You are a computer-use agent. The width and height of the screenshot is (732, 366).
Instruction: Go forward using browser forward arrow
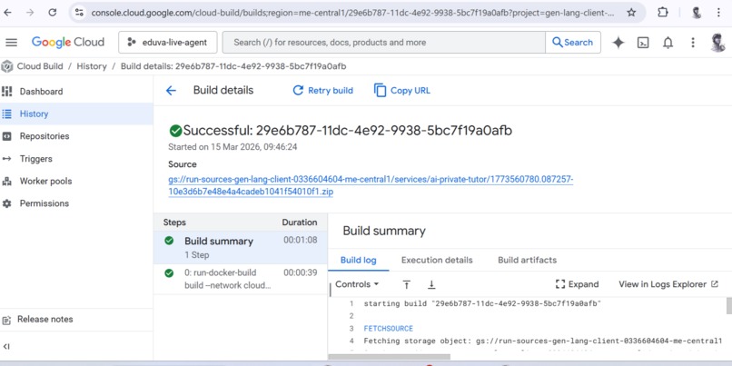click(30, 13)
